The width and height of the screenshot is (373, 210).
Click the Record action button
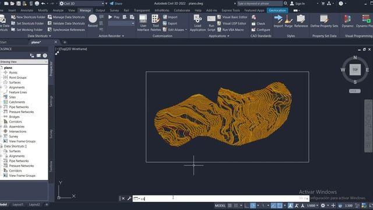93,21
